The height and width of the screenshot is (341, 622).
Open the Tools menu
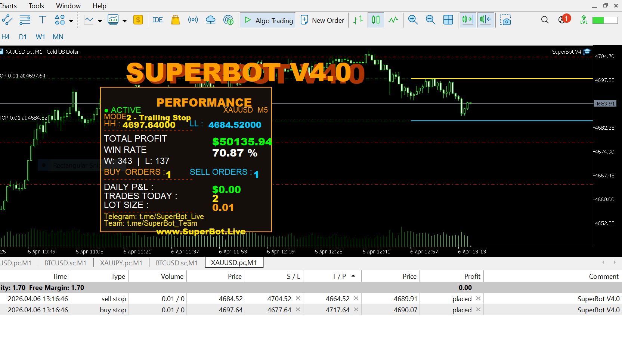(36, 6)
